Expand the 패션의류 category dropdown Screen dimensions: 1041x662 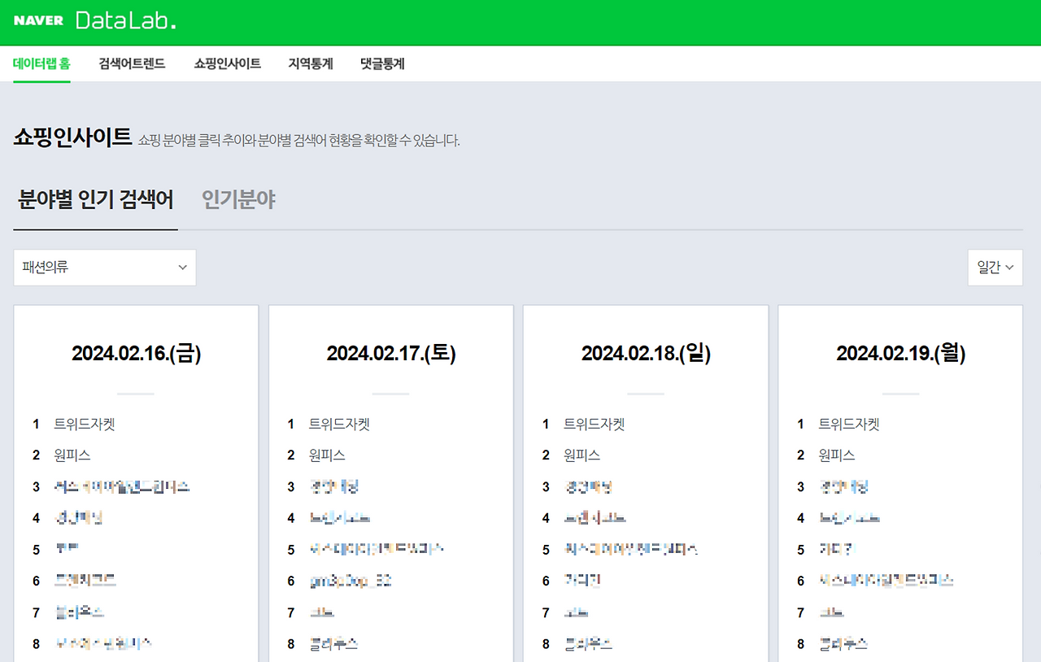pos(105,268)
